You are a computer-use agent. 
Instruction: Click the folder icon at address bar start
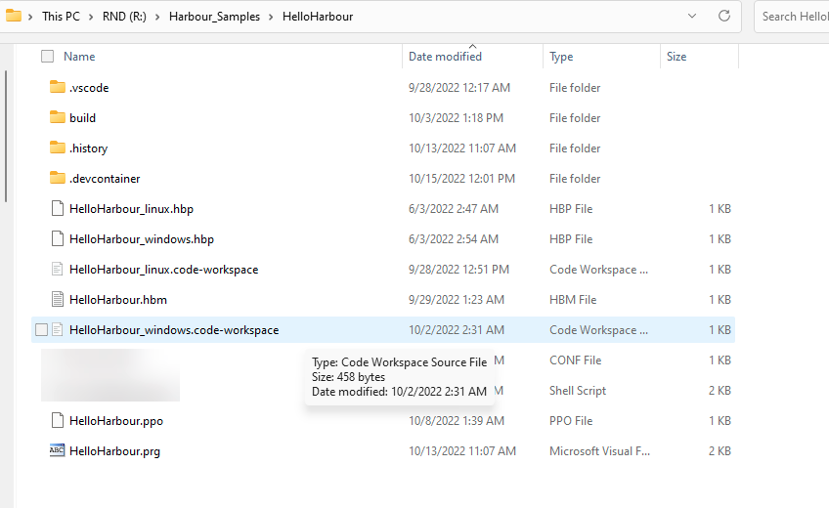(x=14, y=17)
